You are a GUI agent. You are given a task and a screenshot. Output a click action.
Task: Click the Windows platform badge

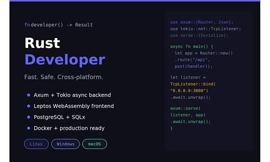66,144
